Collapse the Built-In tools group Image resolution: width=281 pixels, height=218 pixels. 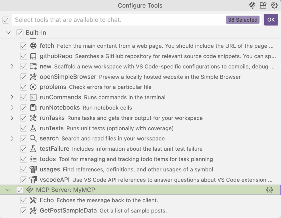pos(9,33)
